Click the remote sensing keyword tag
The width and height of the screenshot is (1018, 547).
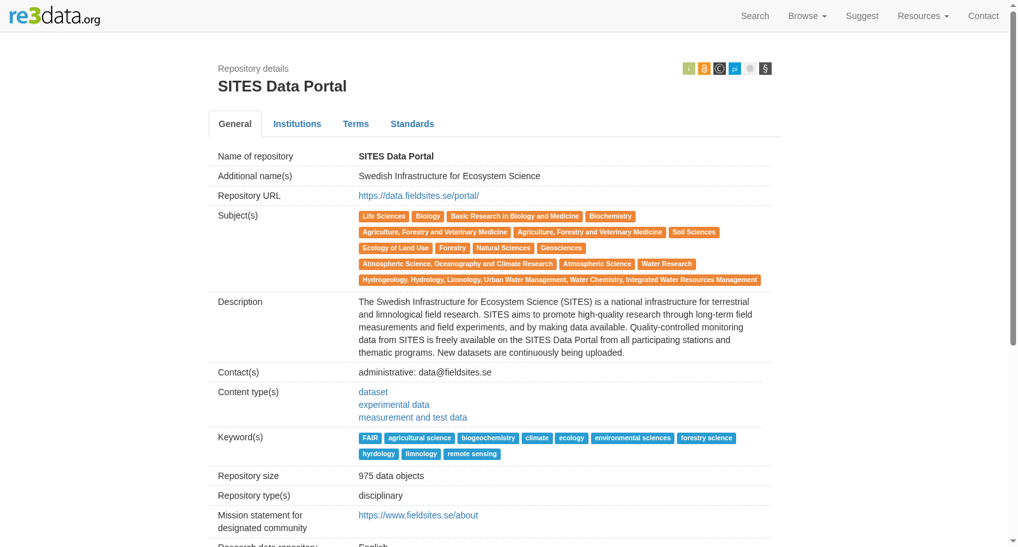472,454
